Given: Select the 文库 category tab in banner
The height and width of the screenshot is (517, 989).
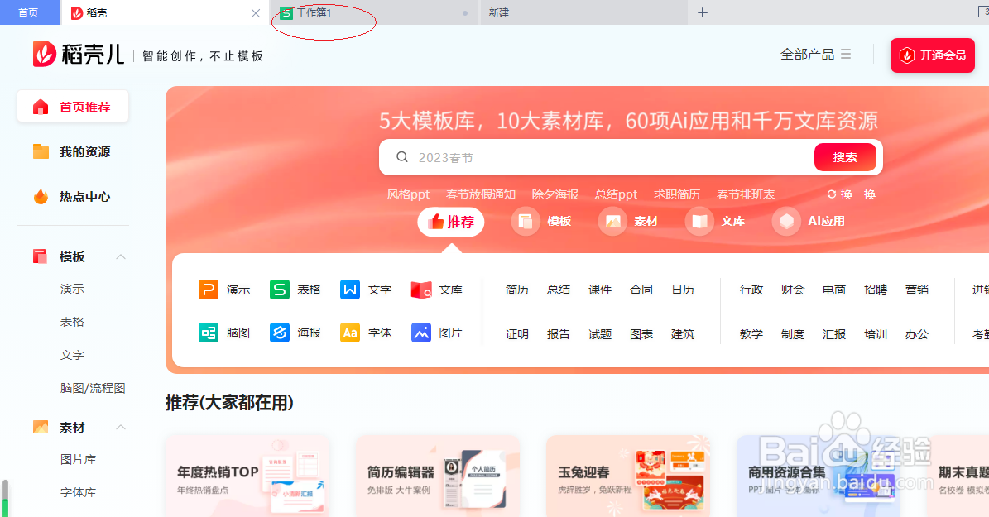Looking at the screenshot, I should (716, 222).
